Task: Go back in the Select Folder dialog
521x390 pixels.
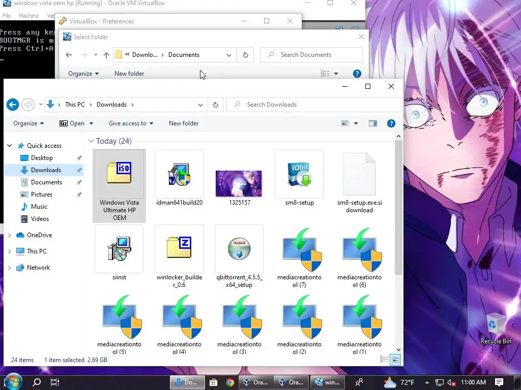Action: [x=69, y=55]
